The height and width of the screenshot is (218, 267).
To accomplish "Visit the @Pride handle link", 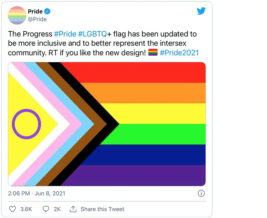I will [37, 19].
